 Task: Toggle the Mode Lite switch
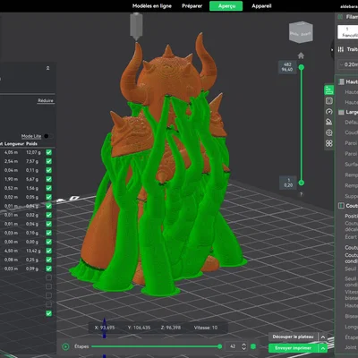[x=47, y=136]
